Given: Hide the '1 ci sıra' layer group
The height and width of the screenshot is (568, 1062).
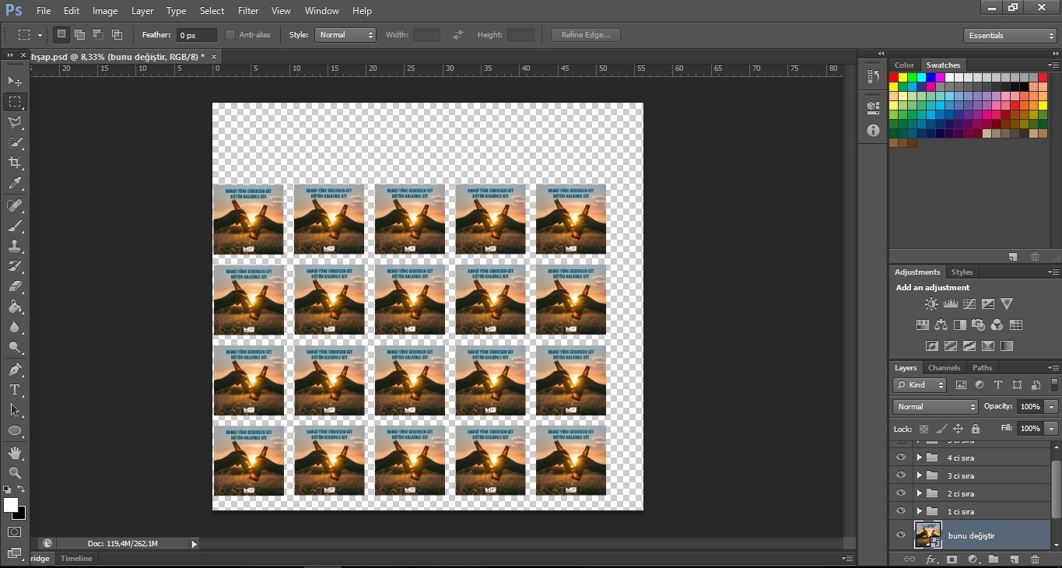Looking at the screenshot, I should click(x=901, y=511).
